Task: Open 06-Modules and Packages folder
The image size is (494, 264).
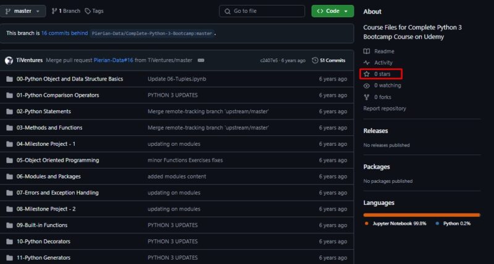Action: [49, 177]
